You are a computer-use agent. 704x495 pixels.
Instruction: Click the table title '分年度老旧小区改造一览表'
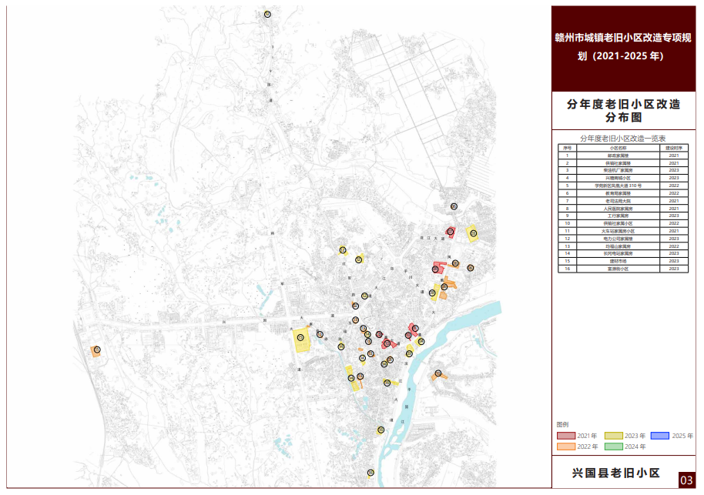(622, 139)
